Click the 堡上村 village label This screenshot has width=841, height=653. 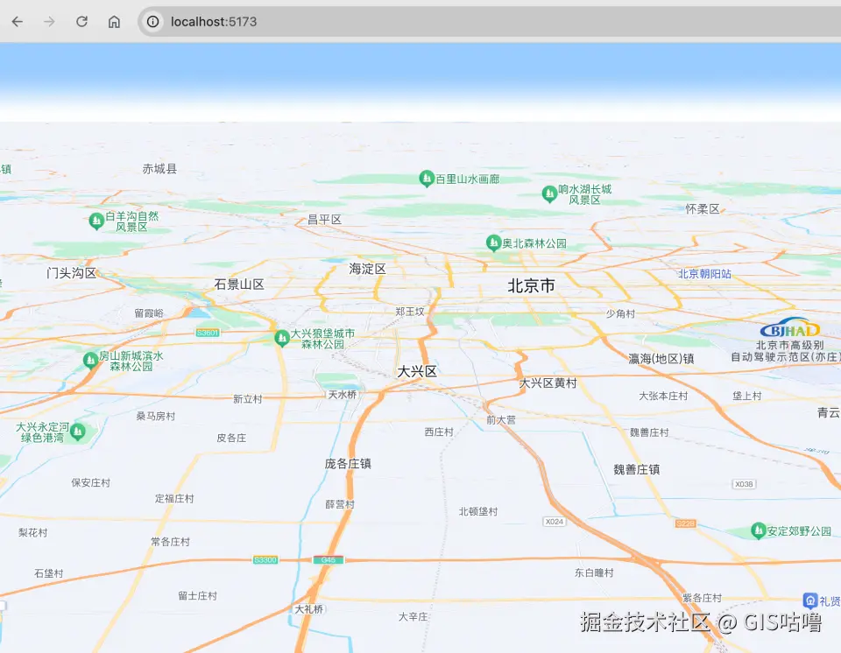click(x=746, y=396)
